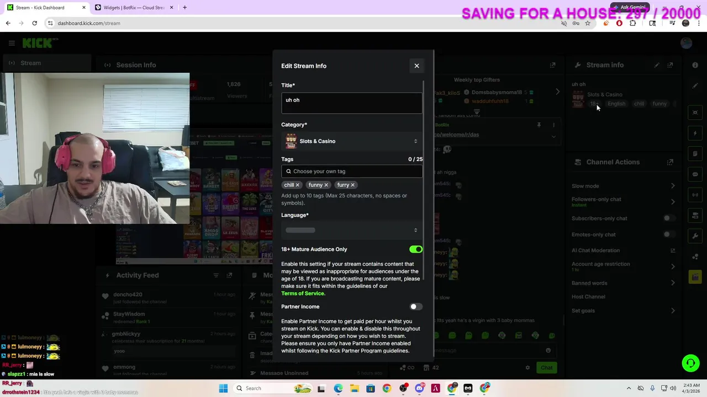Screen dimensions: 707x397
Task: Click the doncho420 follow entry
Action: pos(170,298)
